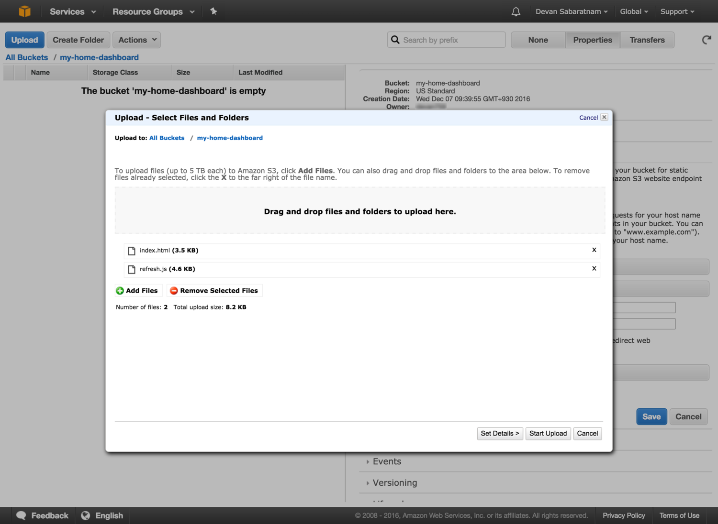Click the Name column header

(56, 73)
